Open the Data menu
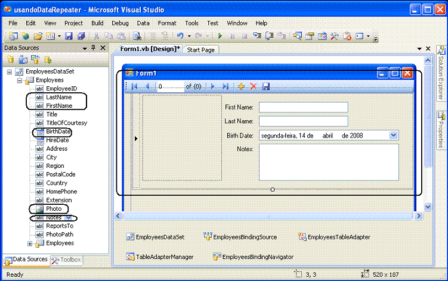Viewport: 448px width, 281px height. click(143, 23)
